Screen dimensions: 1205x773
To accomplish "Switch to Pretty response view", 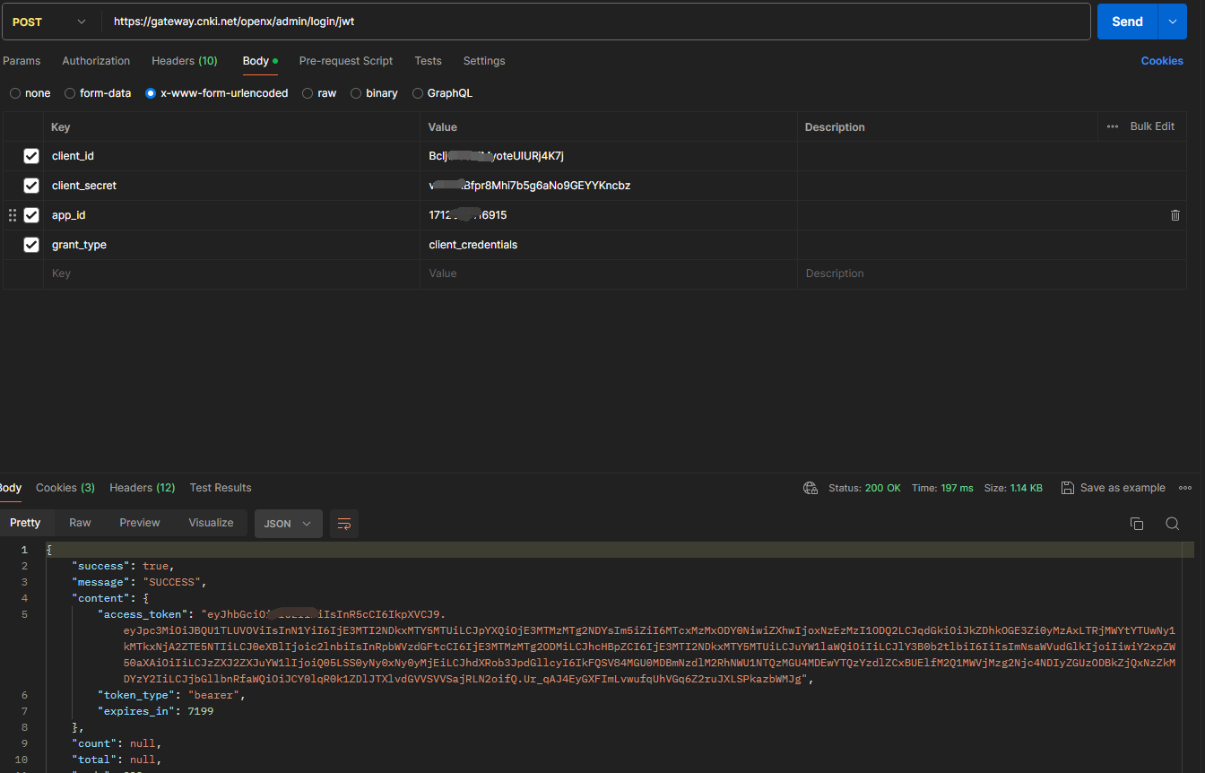I will pos(25,523).
